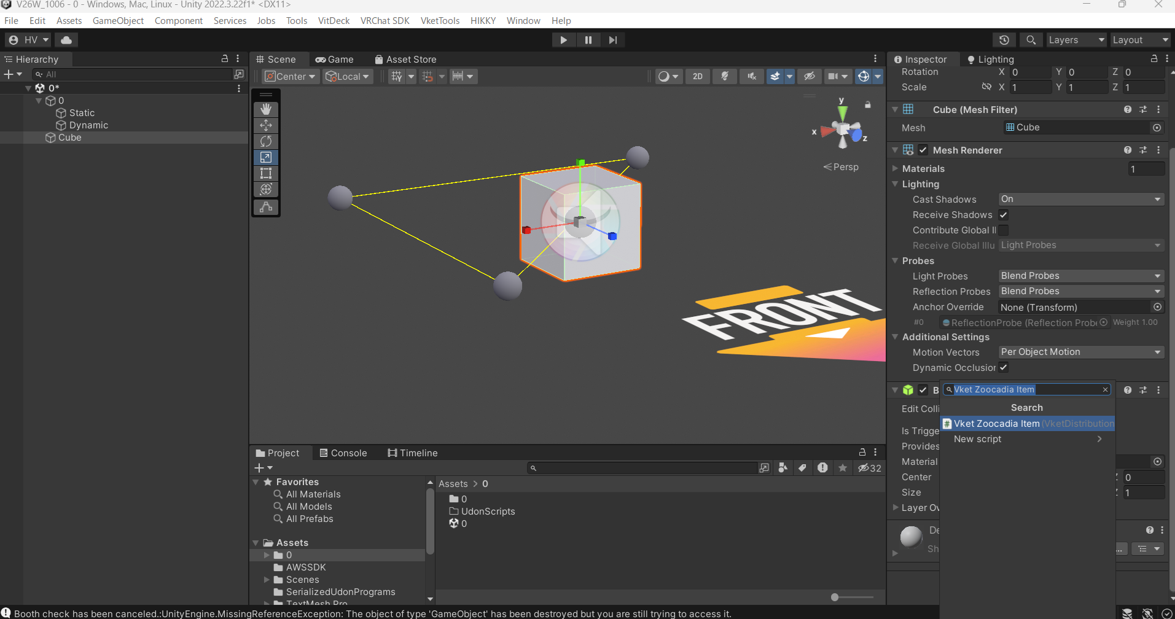Image resolution: width=1175 pixels, height=619 pixels.
Task: Select the Move tool
Action: pyautogui.click(x=266, y=125)
